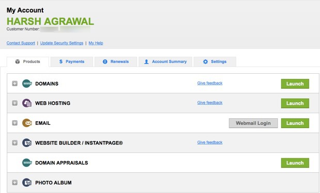Click the Products tab box icon
This screenshot has width=320, height=193.
click(x=18, y=61)
